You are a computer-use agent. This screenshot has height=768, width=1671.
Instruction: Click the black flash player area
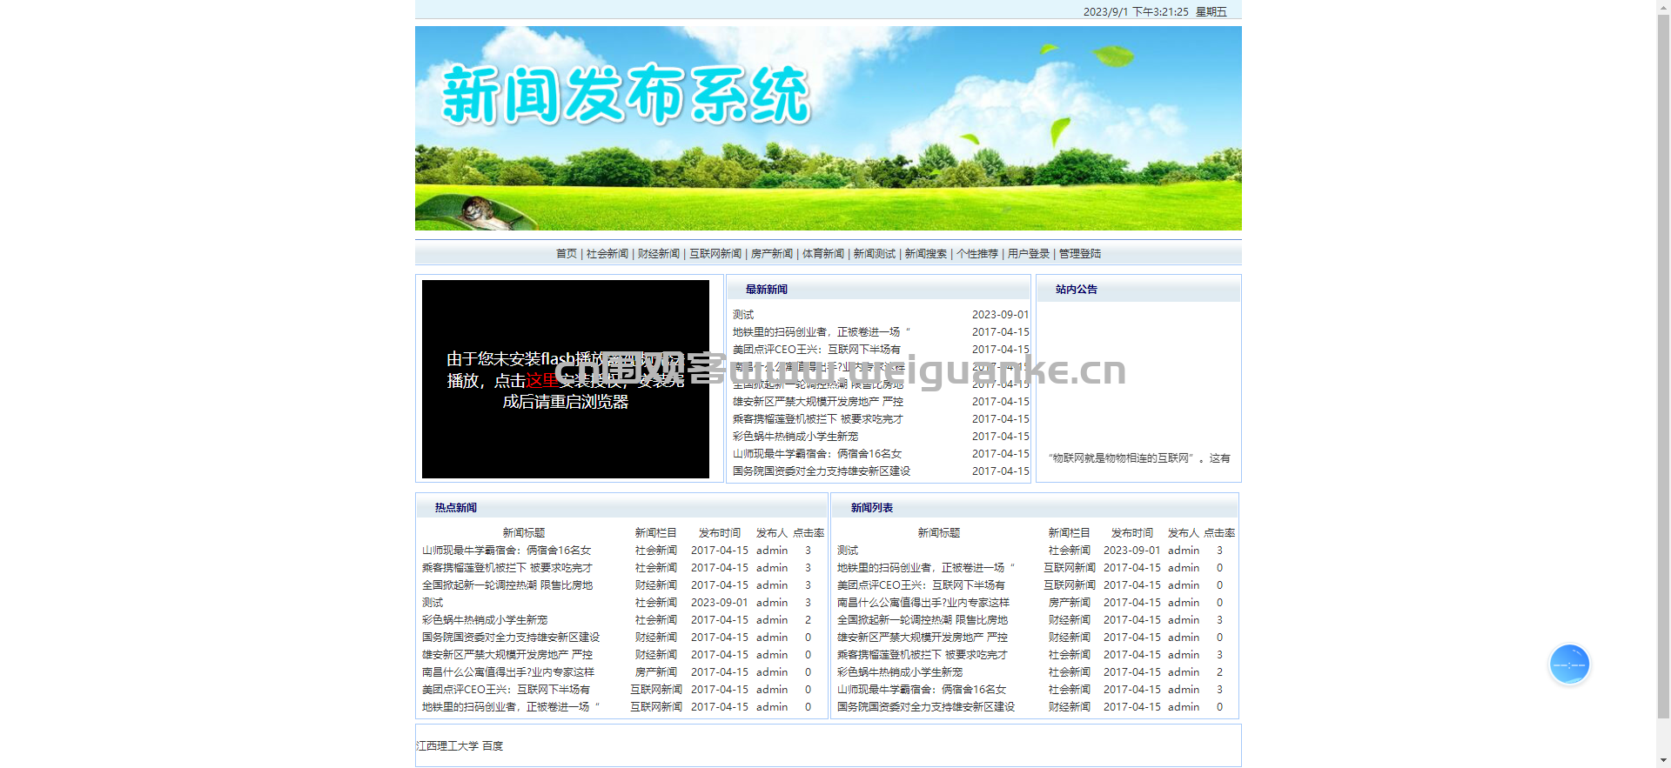tap(566, 379)
